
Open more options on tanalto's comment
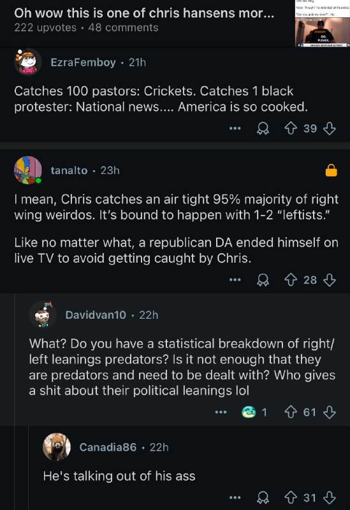tap(235, 280)
